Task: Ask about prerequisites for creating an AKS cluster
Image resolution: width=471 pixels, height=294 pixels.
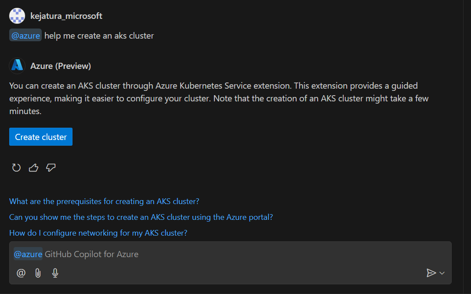Action: (104, 201)
